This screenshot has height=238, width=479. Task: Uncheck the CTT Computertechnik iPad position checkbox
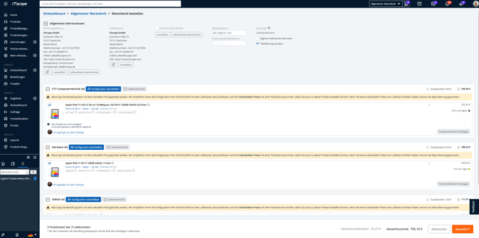[50, 105]
